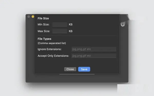Click into Accept Only Extensions field
Image resolution: width=154 pixels, height=96 pixels.
click(94, 56)
